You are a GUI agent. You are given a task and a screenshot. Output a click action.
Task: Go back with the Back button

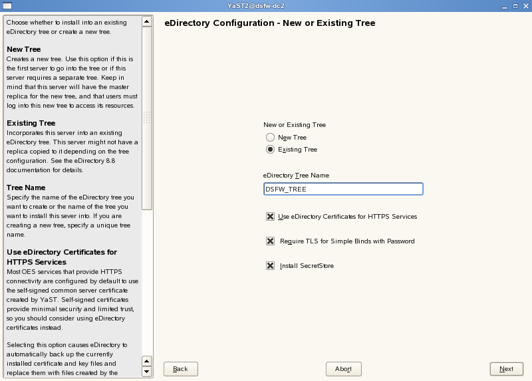click(x=180, y=369)
